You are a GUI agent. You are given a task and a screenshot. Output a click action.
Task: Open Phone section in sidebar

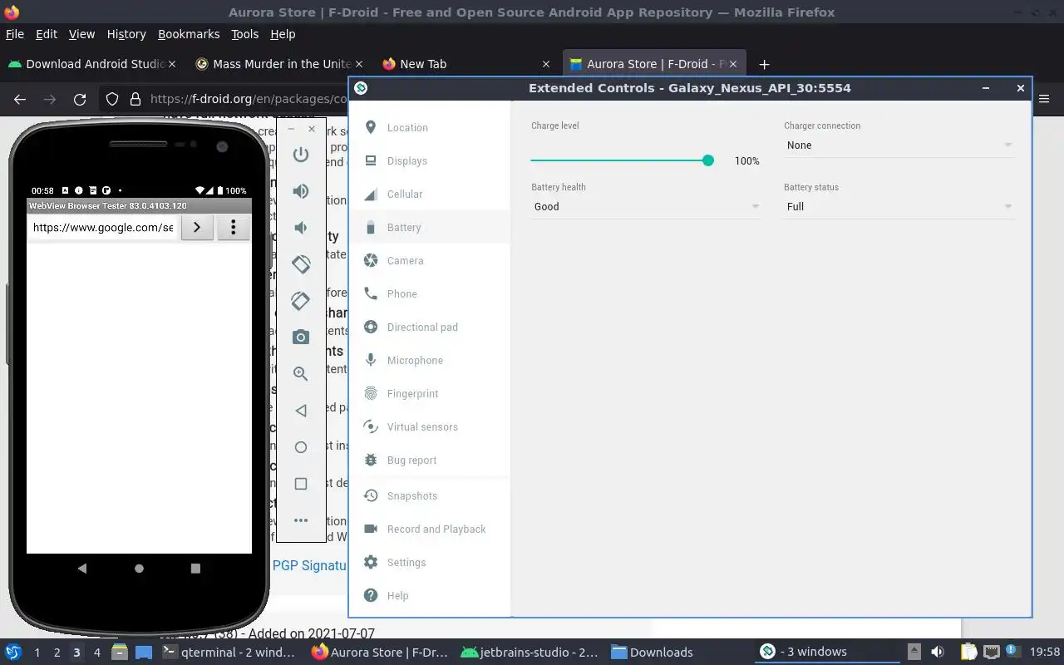429,293
